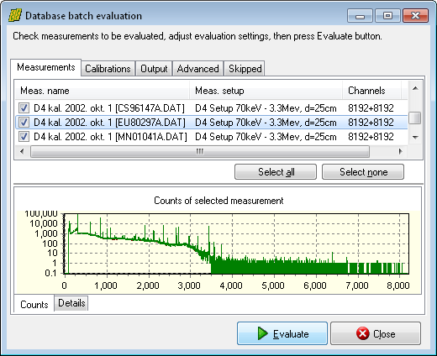This screenshot has height=356, width=437.
Task: Sort by the Meas. name column header
Action: click(x=103, y=91)
